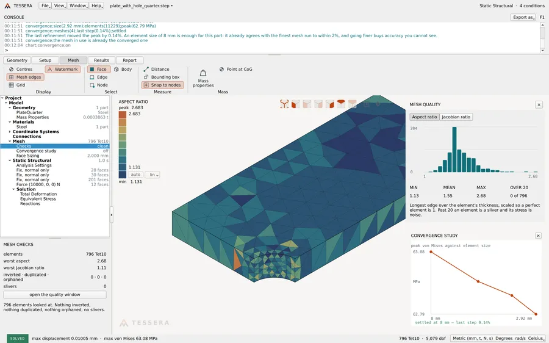Select the isometric view cube icon
549x343 pixels.
[x=284, y=104]
